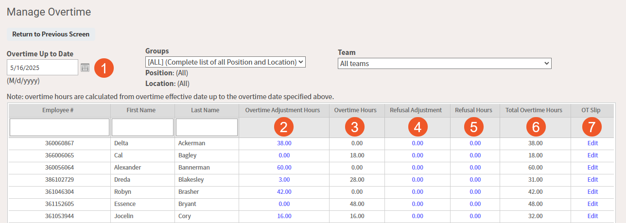Open Delta Ackerman's Refusal Hours value

pyautogui.click(x=475, y=143)
